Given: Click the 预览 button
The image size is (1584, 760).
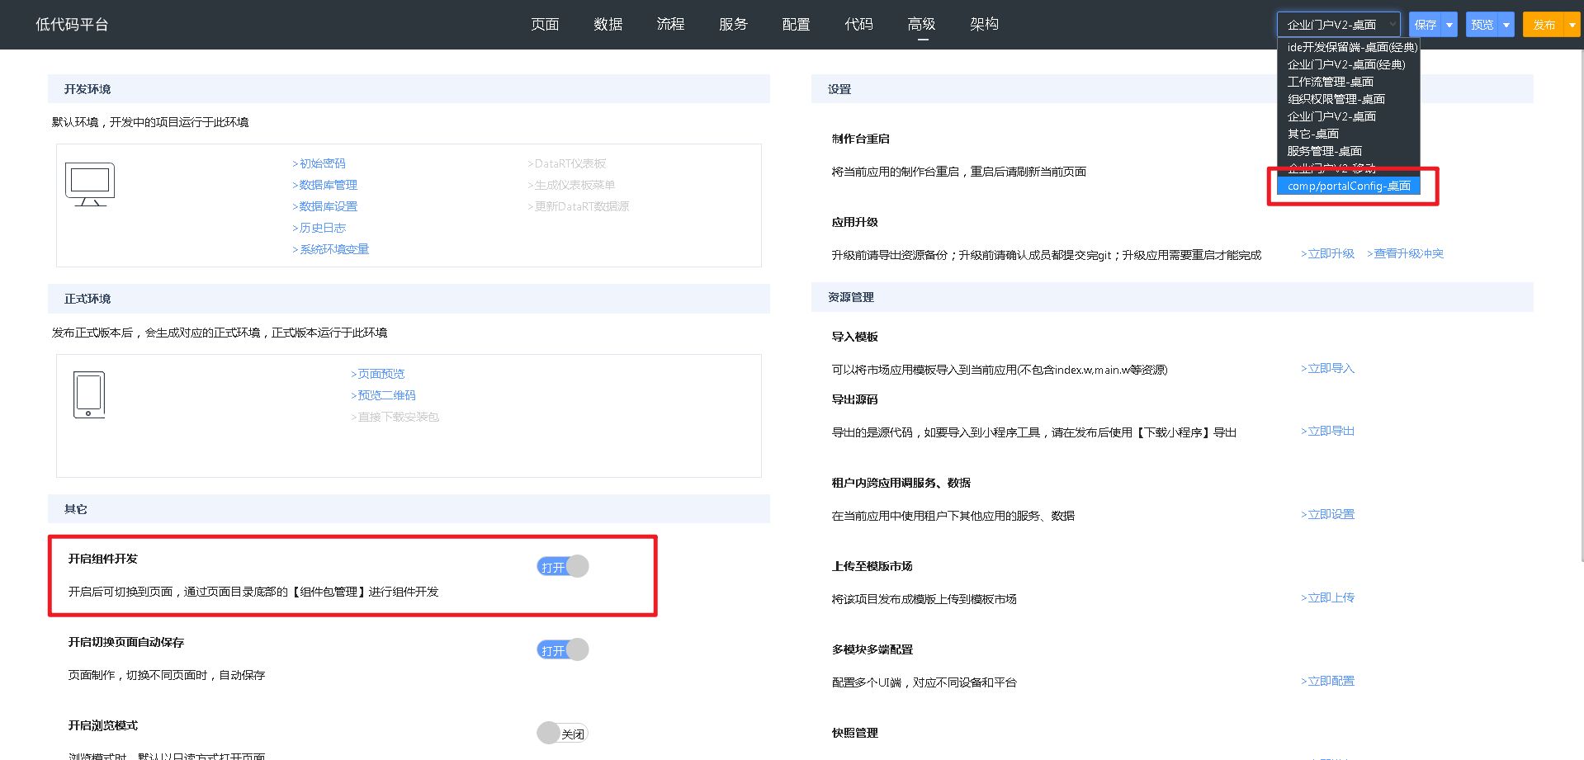Looking at the screenshot, I should 1482,24.
